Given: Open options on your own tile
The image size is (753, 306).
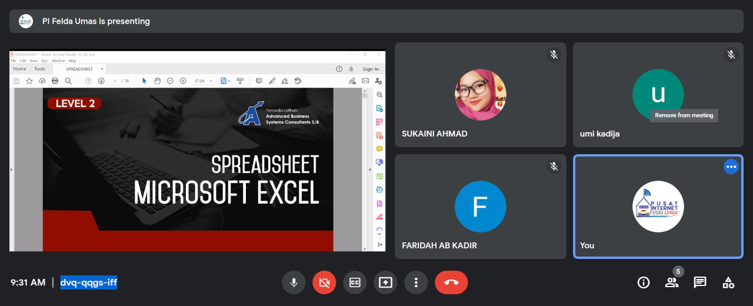Looking at the screenshot, I should pyautogui.click(x=731, y=167).
